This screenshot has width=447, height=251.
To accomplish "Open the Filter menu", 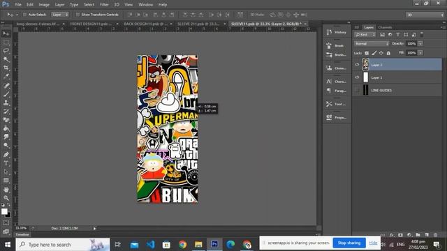I will (104, 5).
